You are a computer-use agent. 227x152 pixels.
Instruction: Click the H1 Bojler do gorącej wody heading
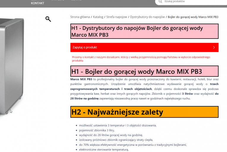click(144, 71)
